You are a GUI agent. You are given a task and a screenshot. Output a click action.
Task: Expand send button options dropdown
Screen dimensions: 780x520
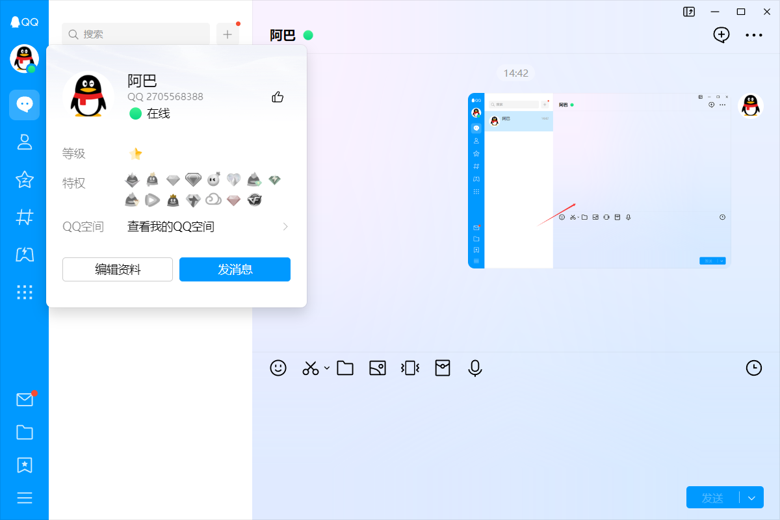752,498
